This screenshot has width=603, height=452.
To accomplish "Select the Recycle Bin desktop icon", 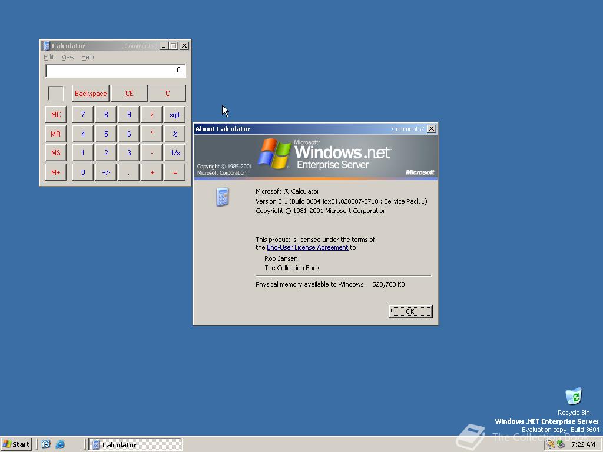I will pos(574,401).
